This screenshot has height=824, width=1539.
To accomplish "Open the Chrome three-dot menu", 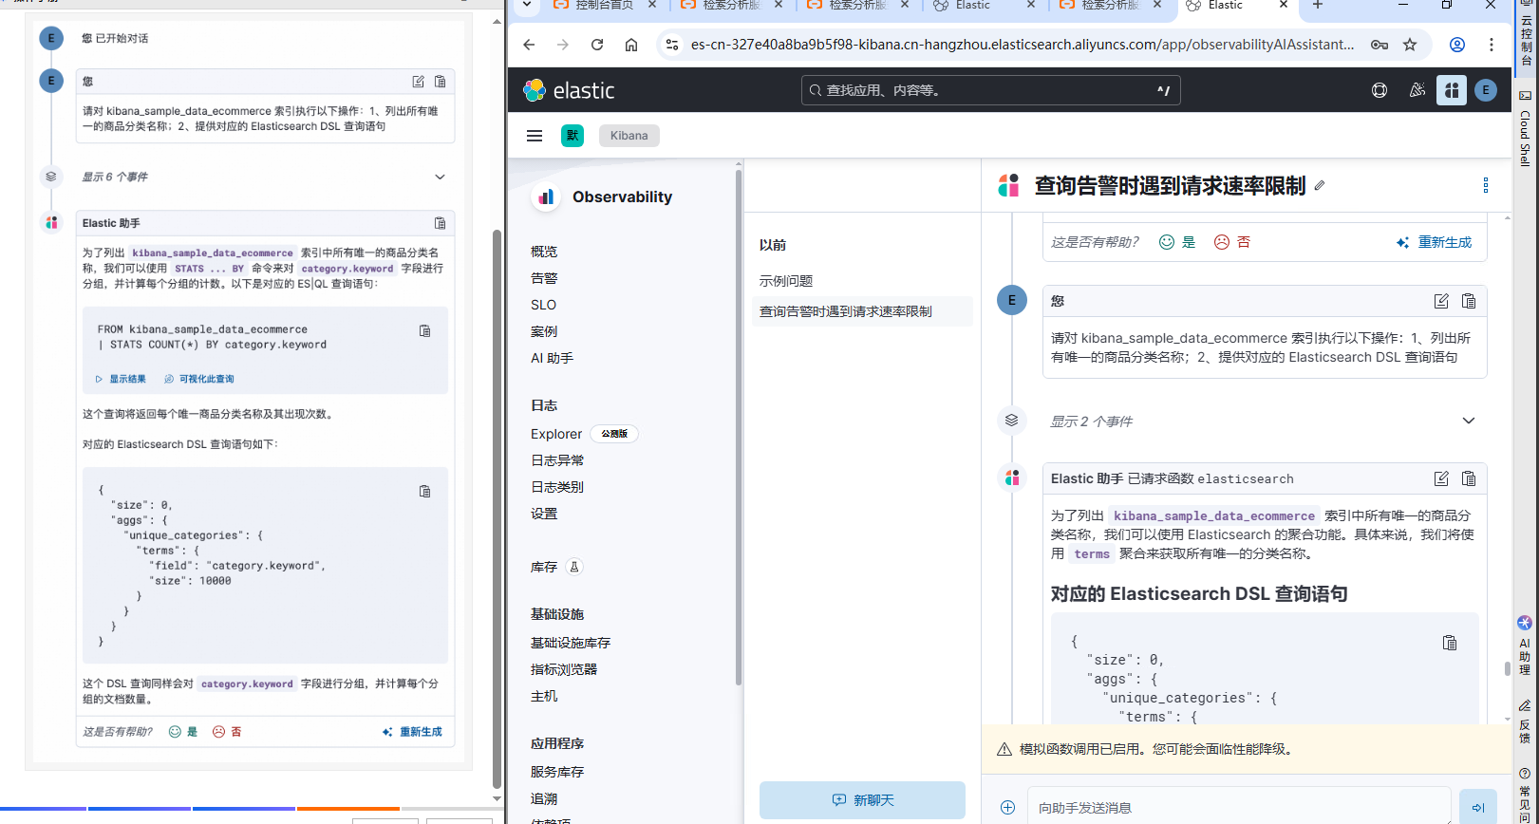I will pyautogui.click(x=1492, y=45).
